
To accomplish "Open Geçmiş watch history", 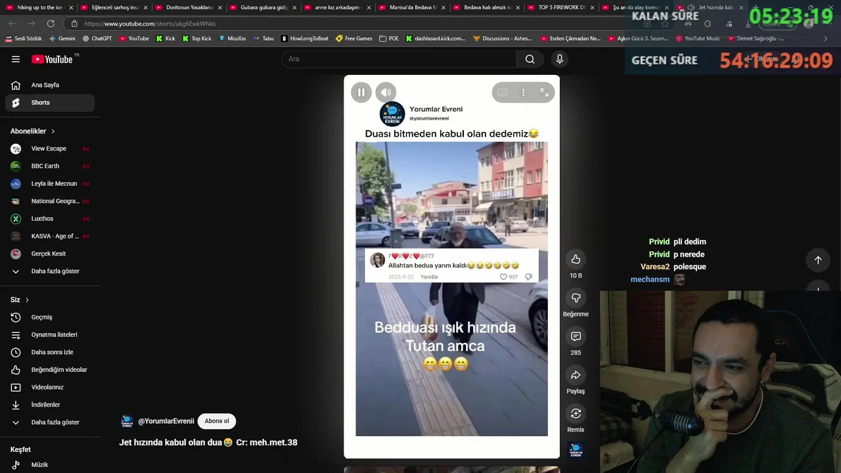I will (x=50, y=317).
